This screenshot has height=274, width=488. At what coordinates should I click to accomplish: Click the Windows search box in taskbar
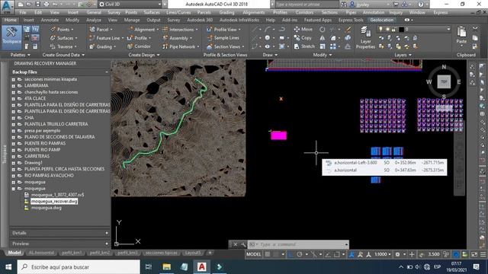[x=79, y=267]
